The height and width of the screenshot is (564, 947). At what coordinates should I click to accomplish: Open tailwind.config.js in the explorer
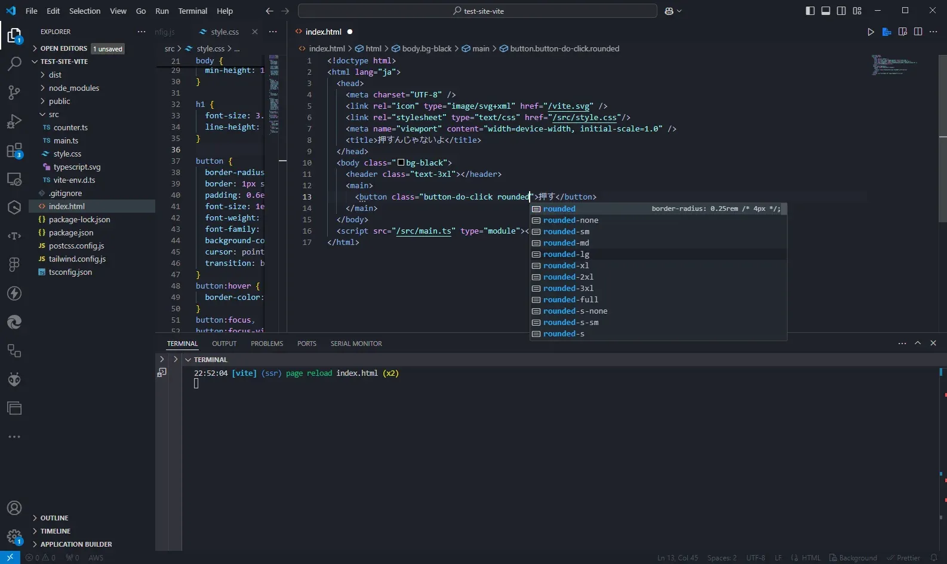click(x=77, y=259)
